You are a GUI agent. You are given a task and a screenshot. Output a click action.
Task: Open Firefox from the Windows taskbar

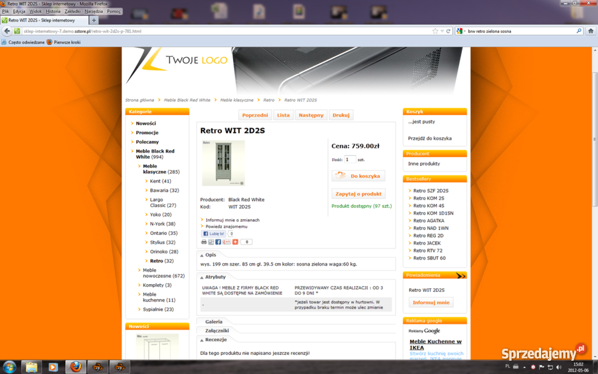75,366
